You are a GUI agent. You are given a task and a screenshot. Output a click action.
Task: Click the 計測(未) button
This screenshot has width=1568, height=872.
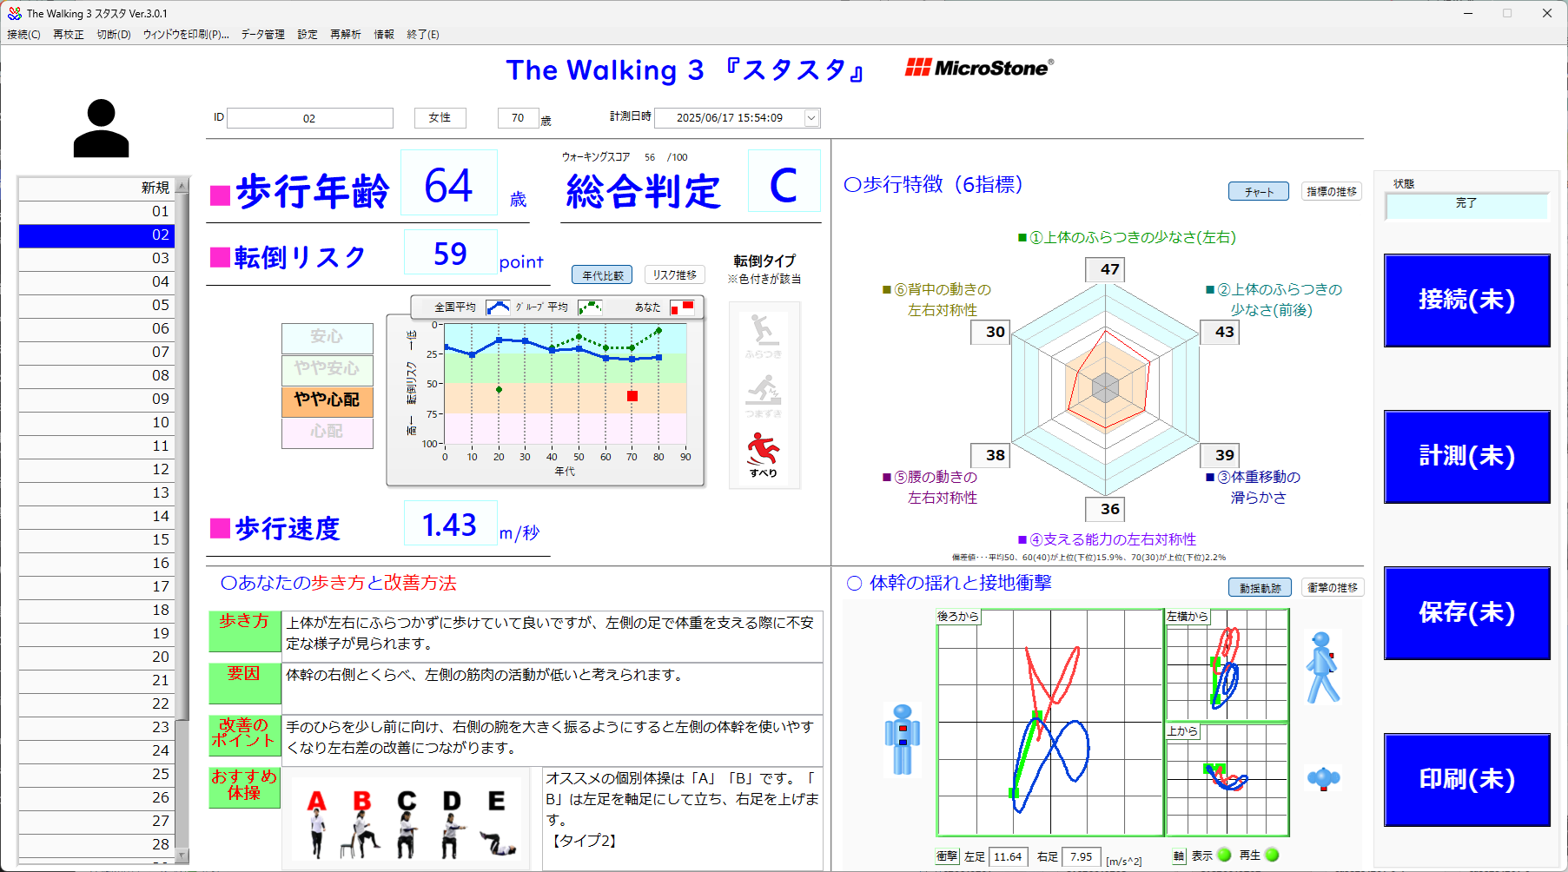coord(1466,457)
